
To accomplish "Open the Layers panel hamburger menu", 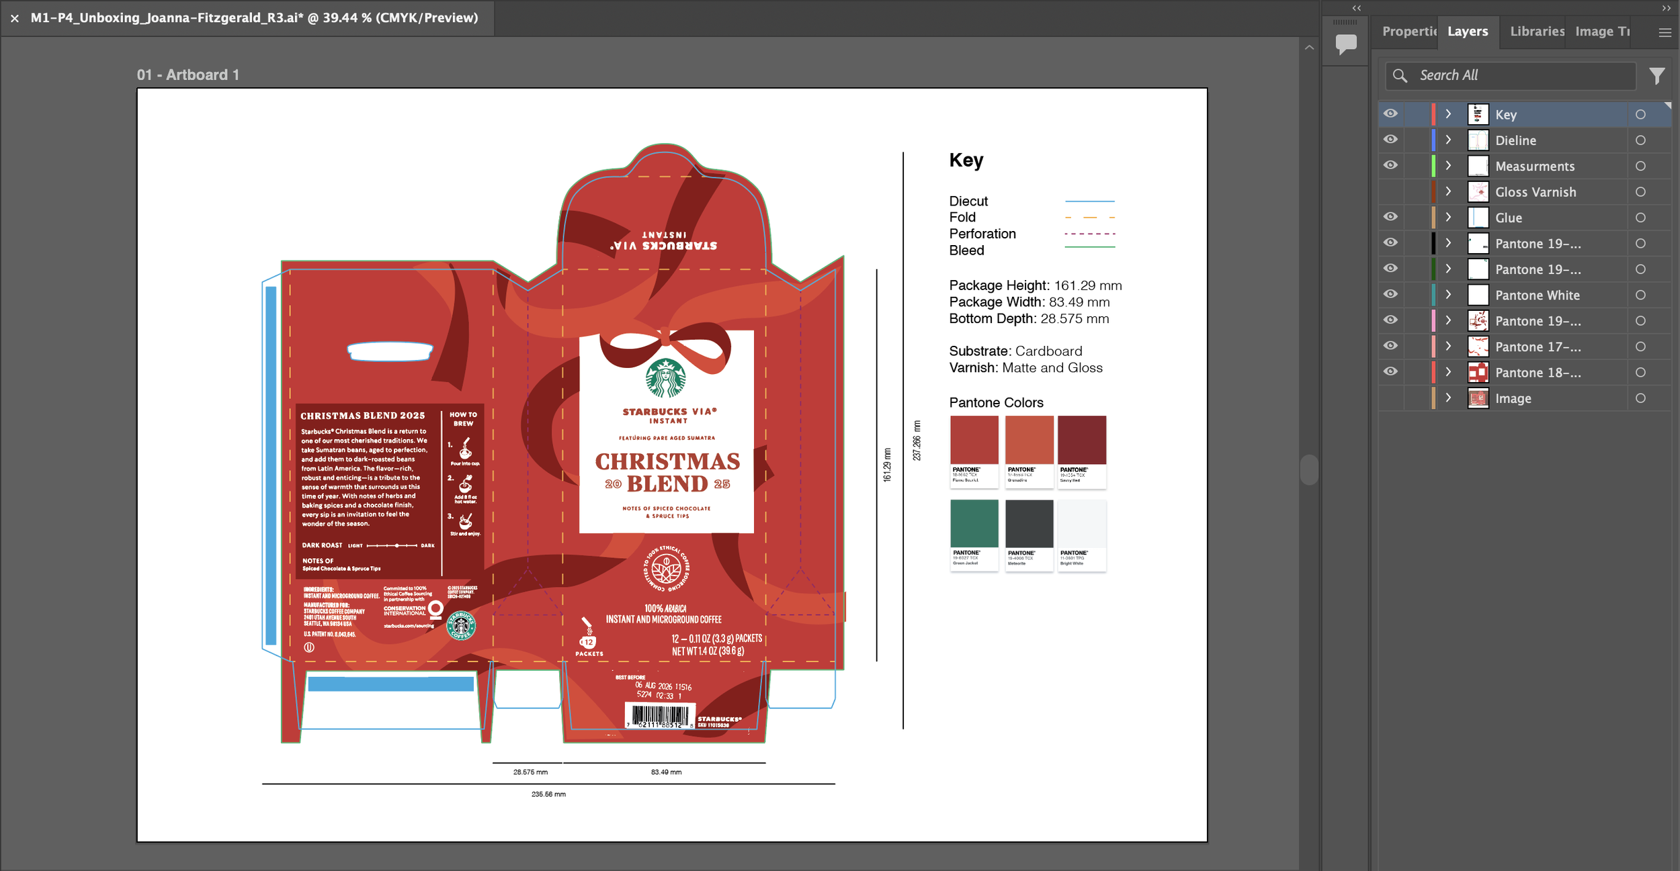I will [x=1665, y=32].
